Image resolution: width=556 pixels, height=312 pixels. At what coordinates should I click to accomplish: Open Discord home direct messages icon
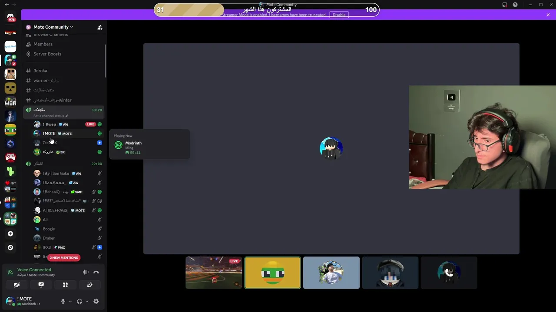[x=10, y=16]
